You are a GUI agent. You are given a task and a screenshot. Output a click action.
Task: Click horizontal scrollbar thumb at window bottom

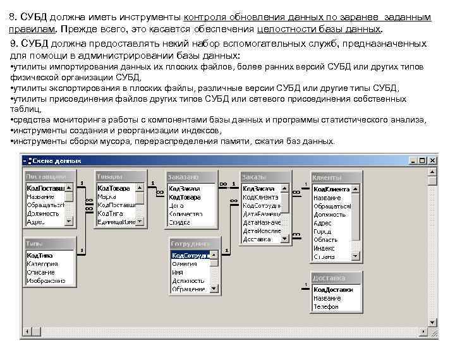click(36, 331)
